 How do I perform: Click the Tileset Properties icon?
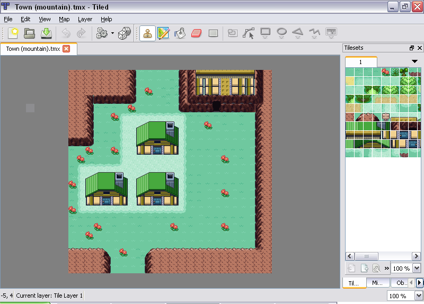click(376, 269)
